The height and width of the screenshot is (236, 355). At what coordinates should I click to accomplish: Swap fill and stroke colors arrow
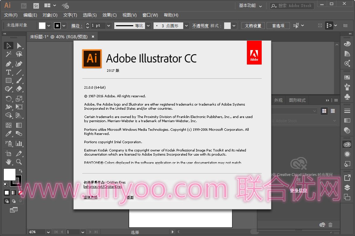tap(21, 171)
